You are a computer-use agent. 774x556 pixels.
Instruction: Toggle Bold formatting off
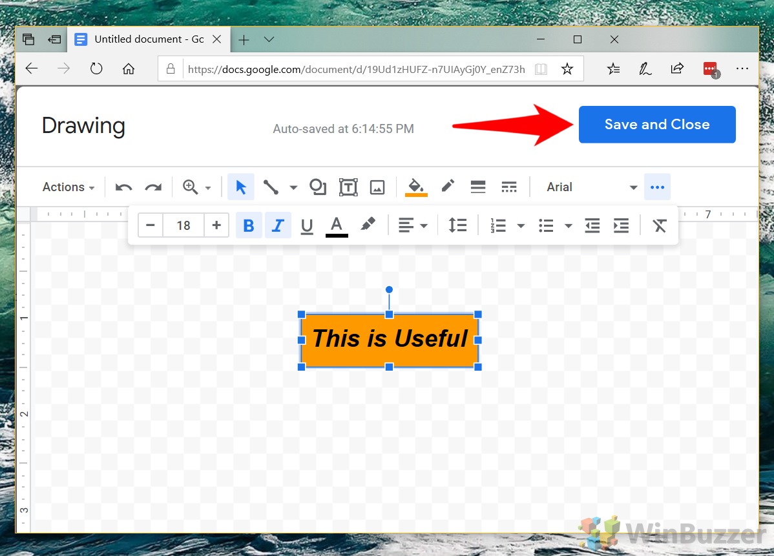coord(249,225)
